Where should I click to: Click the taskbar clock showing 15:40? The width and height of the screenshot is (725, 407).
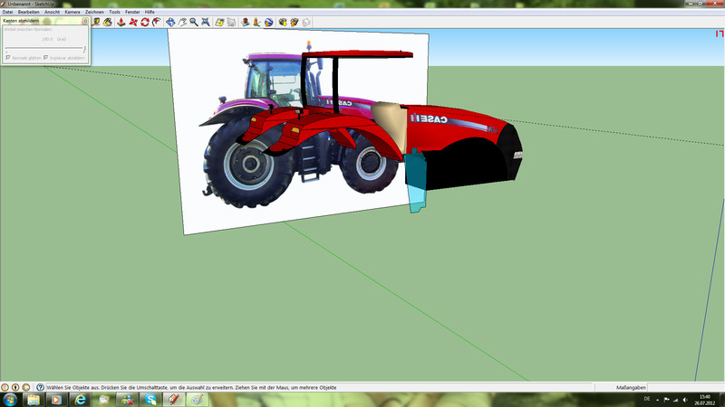[x=705, y=400]
